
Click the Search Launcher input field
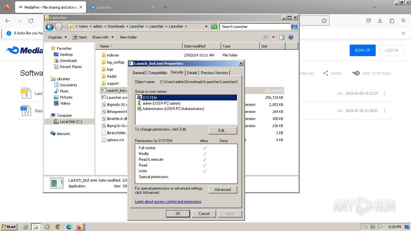tap(255, 27)
